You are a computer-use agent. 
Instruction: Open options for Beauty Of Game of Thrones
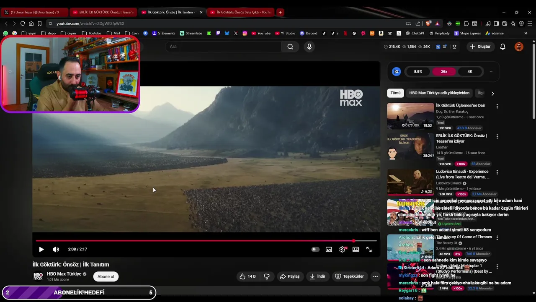(497, 238)
